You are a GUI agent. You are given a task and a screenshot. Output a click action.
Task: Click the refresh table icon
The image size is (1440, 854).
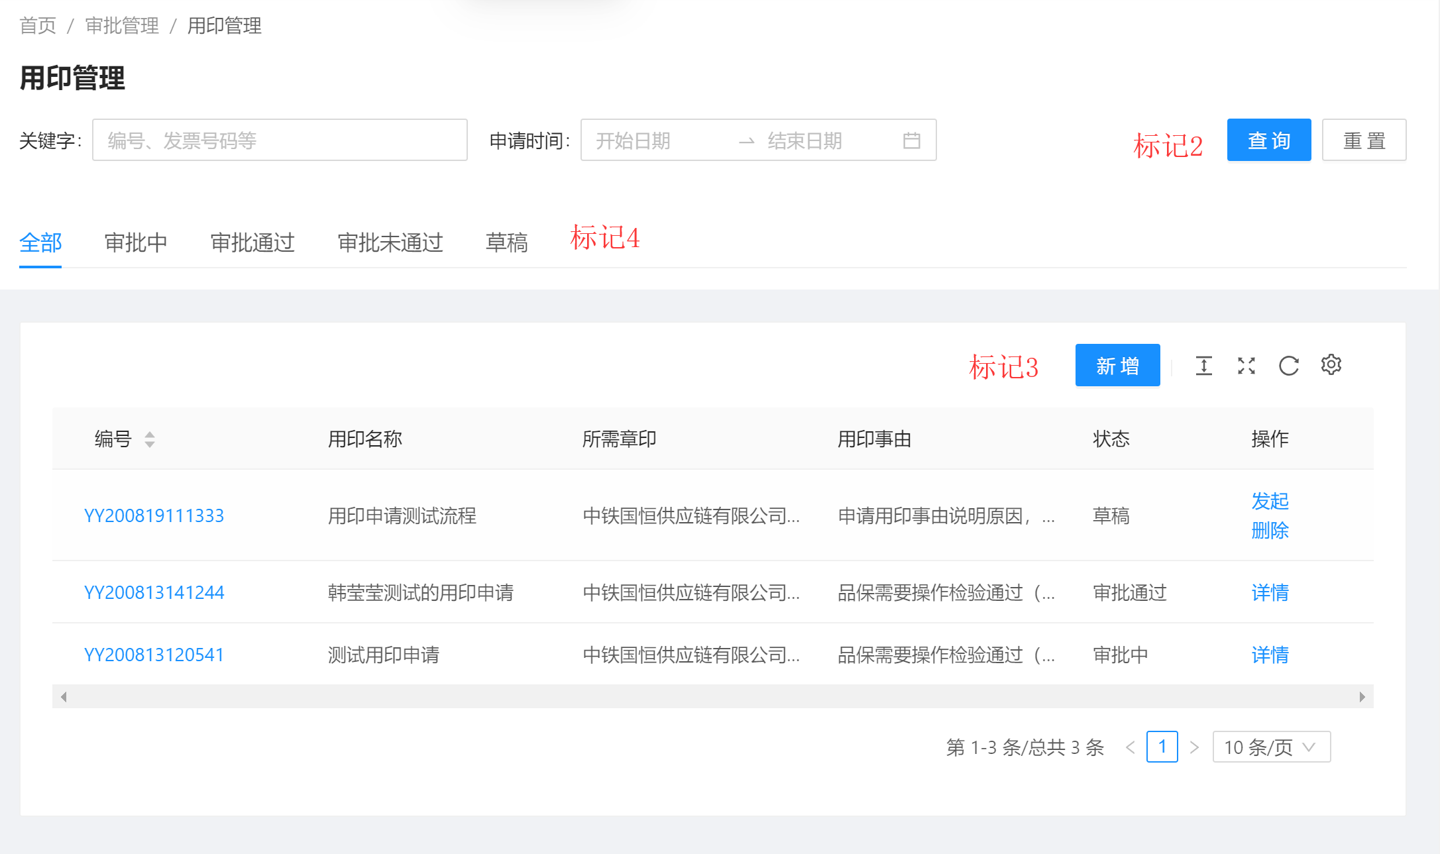[1288, 366]
